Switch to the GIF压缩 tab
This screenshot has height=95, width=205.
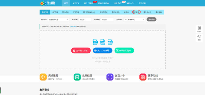[x=55, y=12]
